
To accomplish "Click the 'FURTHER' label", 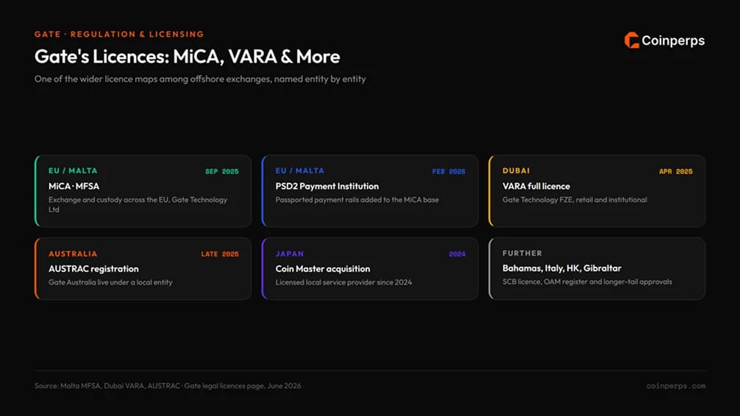I will click(x=522, y=254).
